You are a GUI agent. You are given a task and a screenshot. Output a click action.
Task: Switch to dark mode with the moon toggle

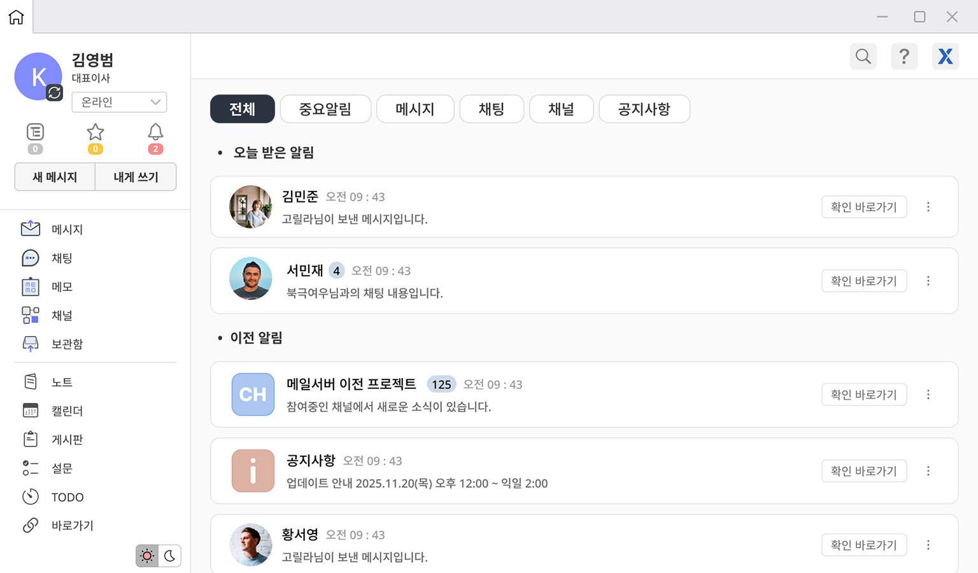[x=169, y=555]
